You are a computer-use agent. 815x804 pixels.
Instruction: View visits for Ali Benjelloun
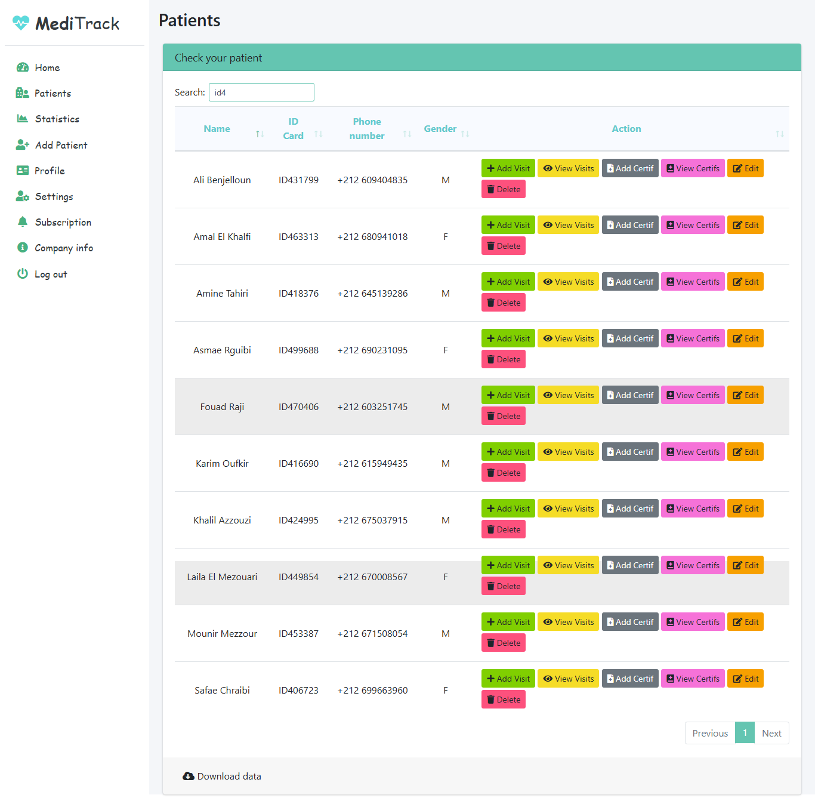568,168
